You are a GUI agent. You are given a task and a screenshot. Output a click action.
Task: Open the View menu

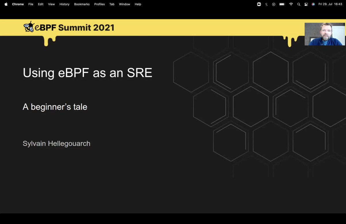pyautogui.click(x=51, y=4)
